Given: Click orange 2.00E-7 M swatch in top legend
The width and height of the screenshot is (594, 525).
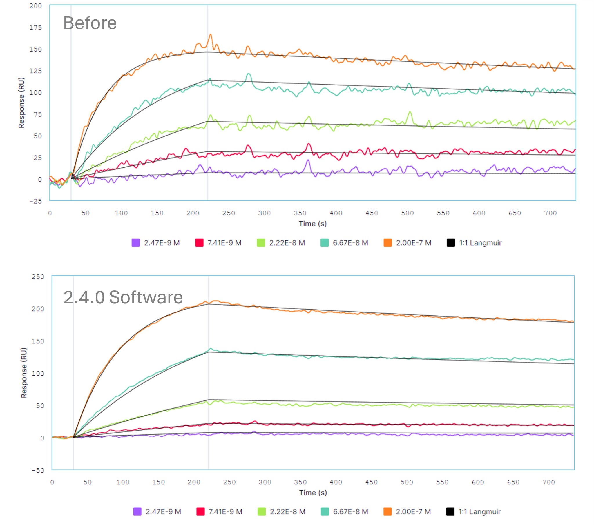Looking at the screenshot, I should tap(388, 243).
